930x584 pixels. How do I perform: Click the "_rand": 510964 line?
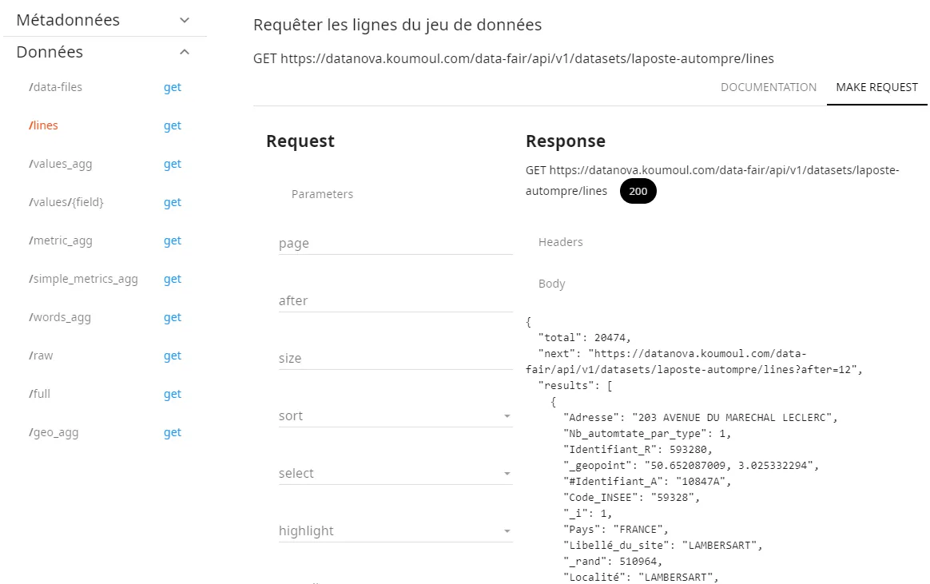[612, 562]
